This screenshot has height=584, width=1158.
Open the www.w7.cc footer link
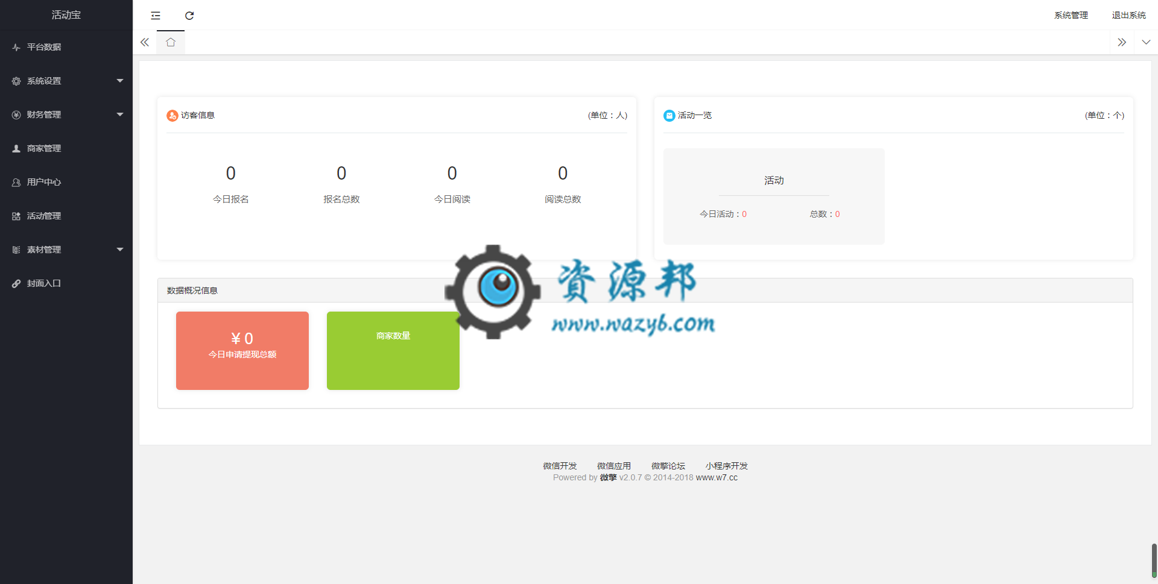click(x=717, y=477)
